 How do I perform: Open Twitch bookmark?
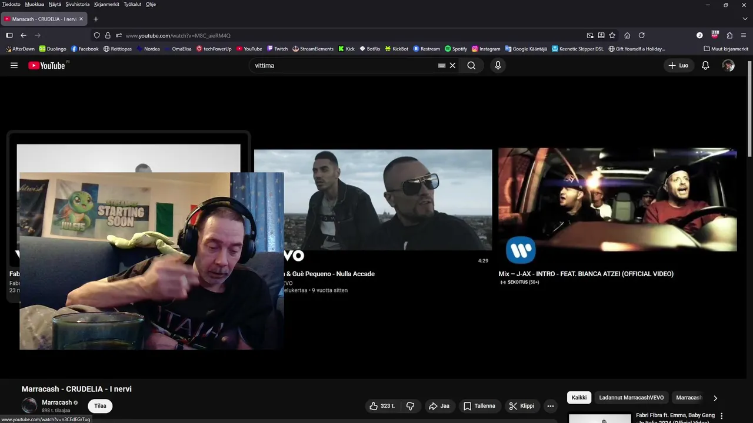(277, 49)
